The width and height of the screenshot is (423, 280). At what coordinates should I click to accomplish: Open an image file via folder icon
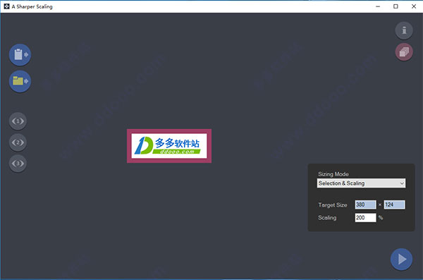pos(20,81)
